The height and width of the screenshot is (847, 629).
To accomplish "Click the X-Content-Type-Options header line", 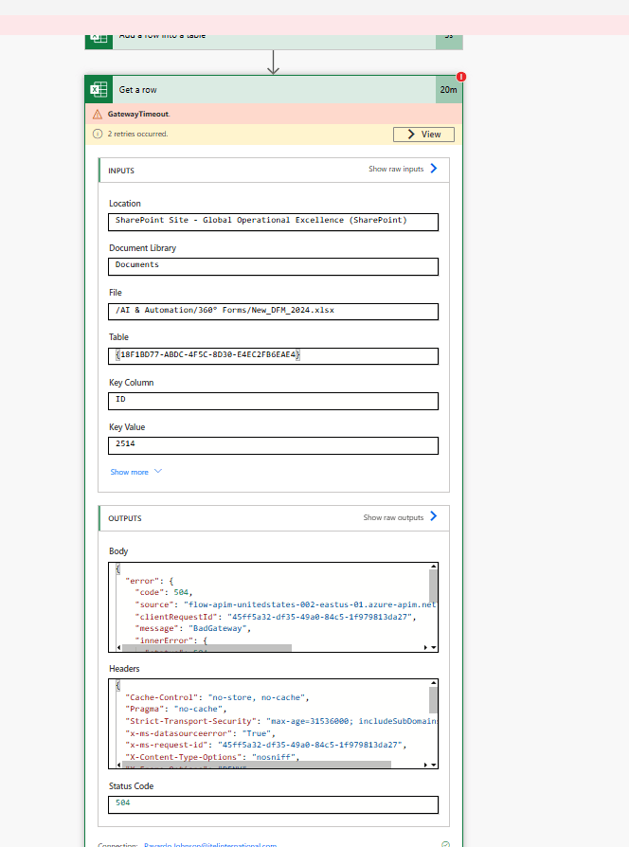I will pyautogui.click(x=212, y=757).
